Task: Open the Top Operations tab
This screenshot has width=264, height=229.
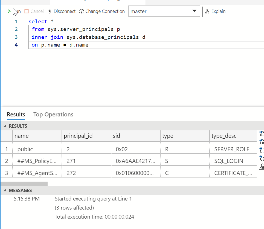Action: click(53, 114)
